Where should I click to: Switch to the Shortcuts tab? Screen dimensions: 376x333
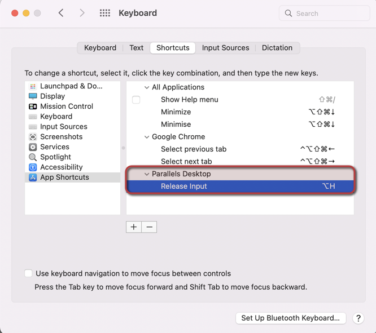click(173, 48)
